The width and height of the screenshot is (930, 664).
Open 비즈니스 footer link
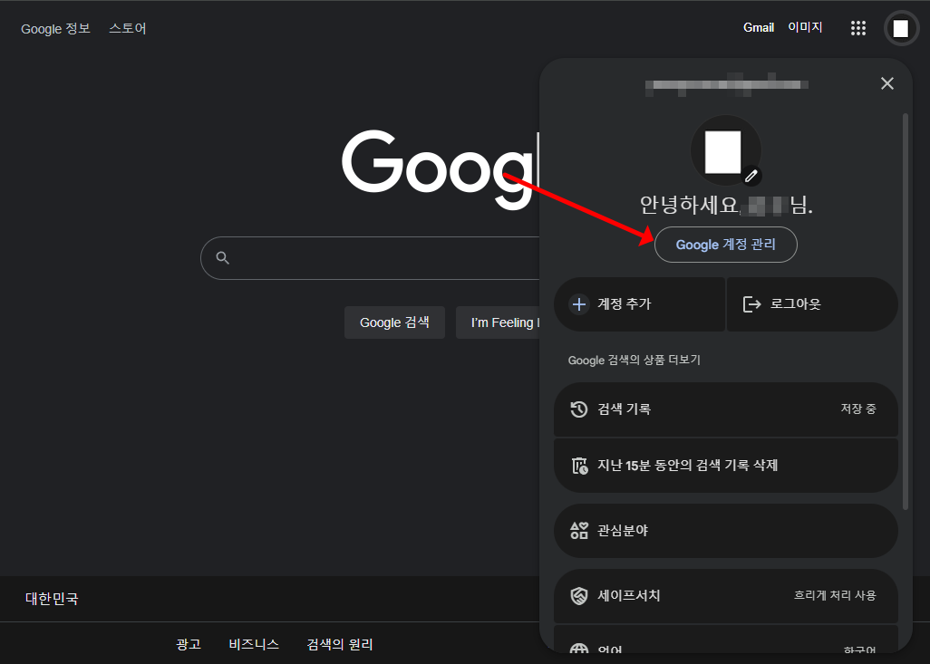(x=254, y=644)
